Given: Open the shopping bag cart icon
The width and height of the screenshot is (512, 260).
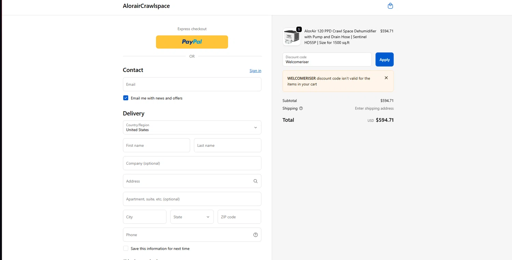Looking at the screenshot, I should [390, 6].
